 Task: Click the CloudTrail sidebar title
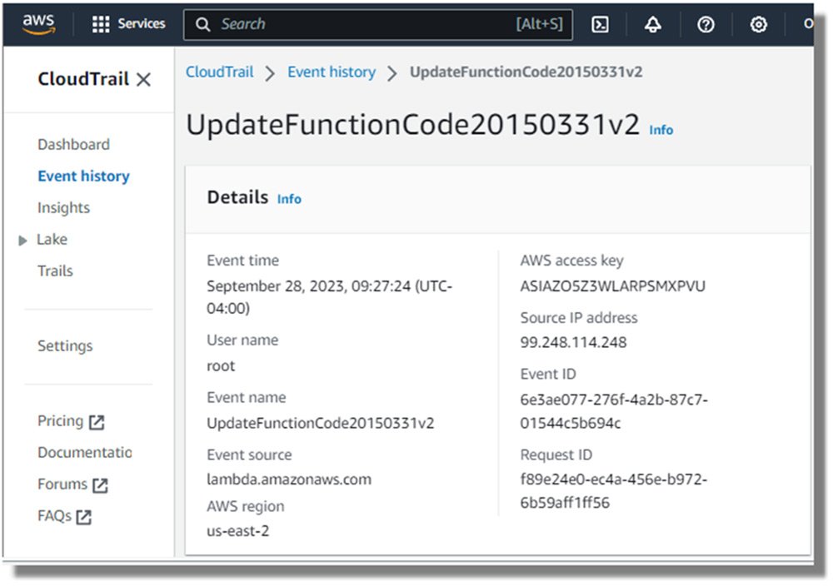pyautogui.click(x=83, y=79)
